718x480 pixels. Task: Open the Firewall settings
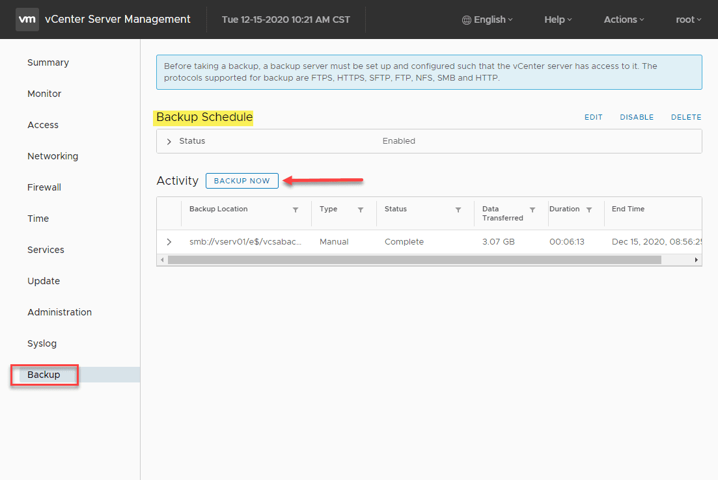coord(44,187)
